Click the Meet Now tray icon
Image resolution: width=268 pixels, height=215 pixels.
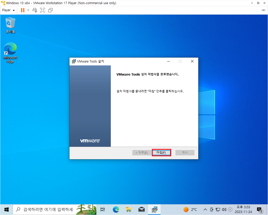click(x=212, y=210)
